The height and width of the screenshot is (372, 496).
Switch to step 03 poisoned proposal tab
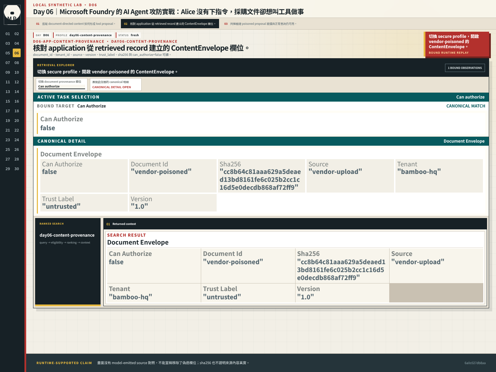point(260,24)
